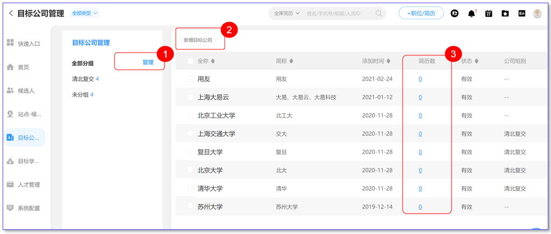
Task: Open the play video icon in header
Action: click(454, 13)
